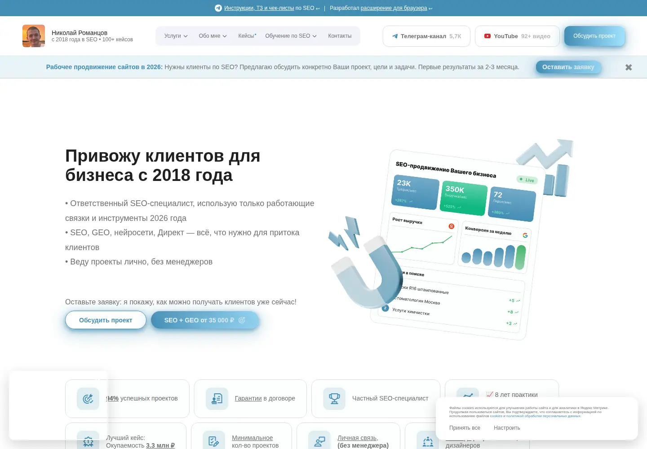This screenshot has width=647, height=449.
Task: Open the YouTube 92+ видео button
Action: (x=517, y=36)
